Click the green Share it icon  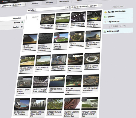(105, 17)
